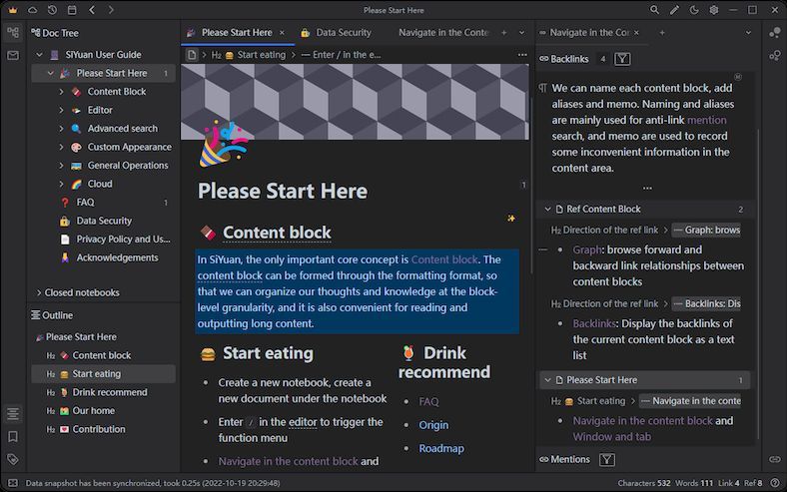Toggle dark mode moon icon
Screen dimensions: 787x492
694,10
